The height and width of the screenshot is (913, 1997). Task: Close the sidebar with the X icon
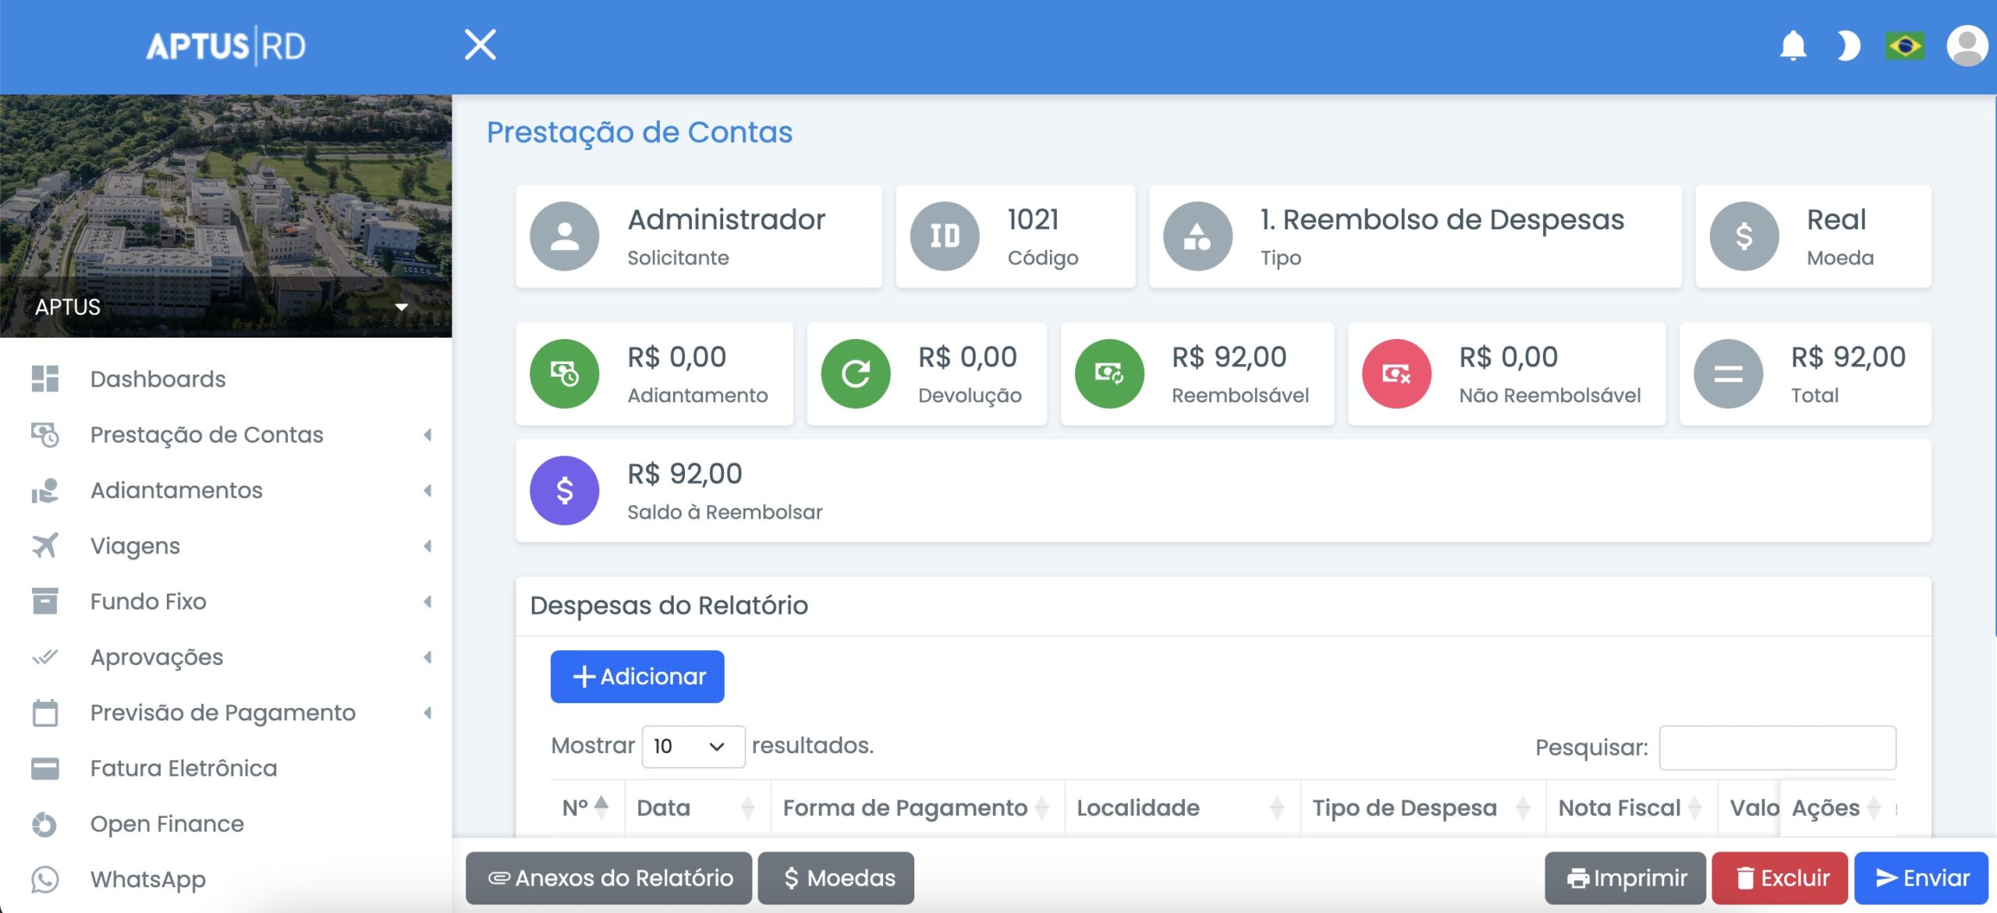(480, 44)
